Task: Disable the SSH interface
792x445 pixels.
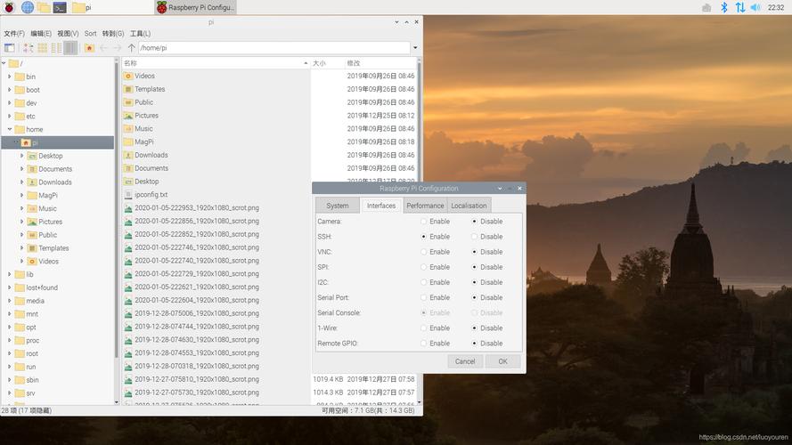Action: (x=475, y=237)
